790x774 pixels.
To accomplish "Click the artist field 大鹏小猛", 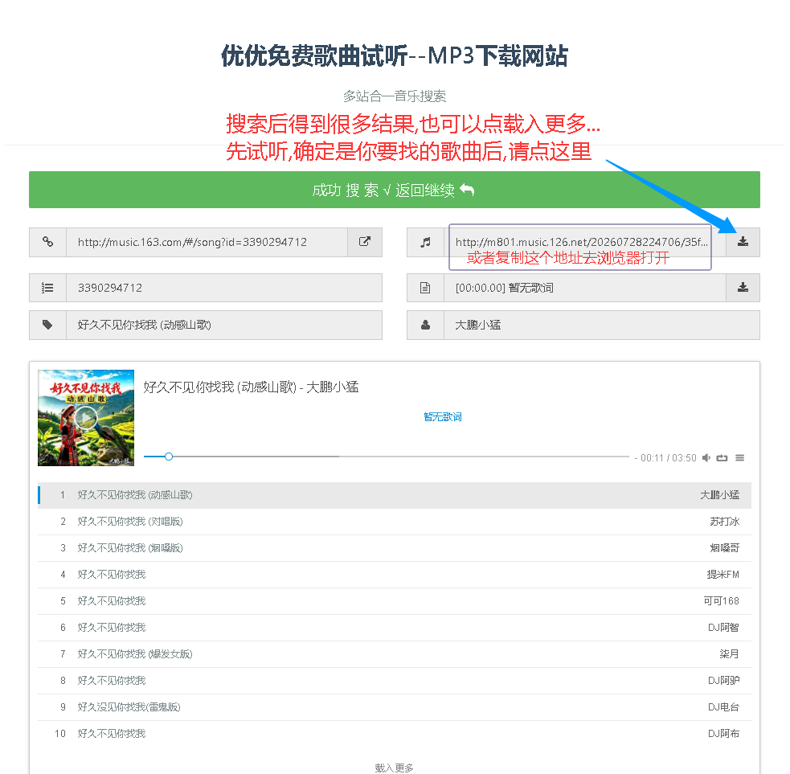I will 602,325.
